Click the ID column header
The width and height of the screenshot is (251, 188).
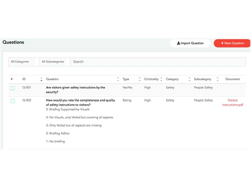[x=24, y=79]
